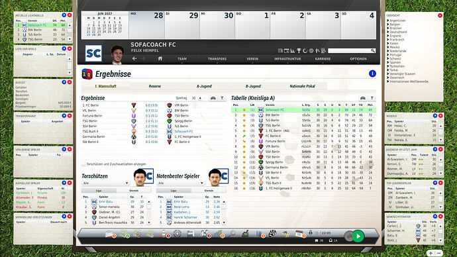The image size is (457, 257).
Task: Close the Auffällige Spieler widget
Action: (x=70, y=183)
